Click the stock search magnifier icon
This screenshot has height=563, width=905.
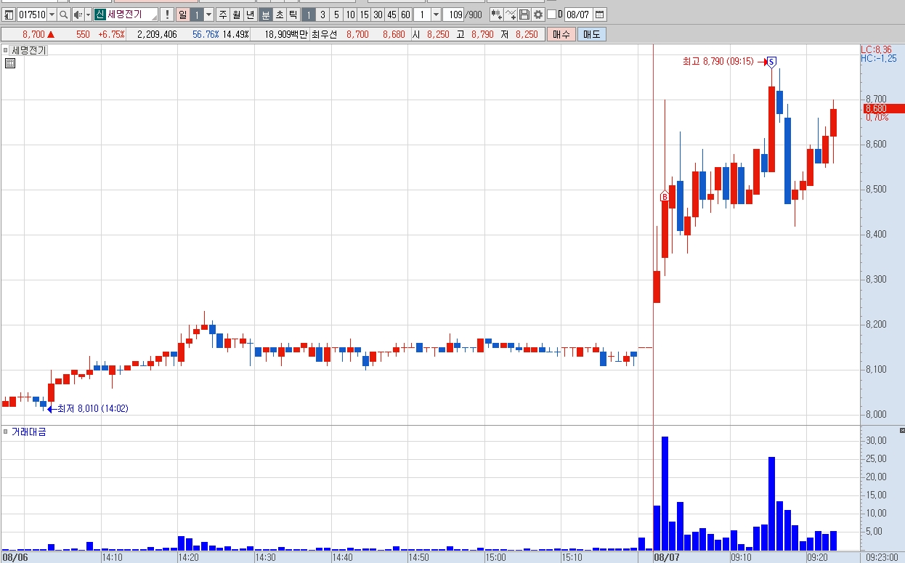pyautogui.click(x=63, y=15)
